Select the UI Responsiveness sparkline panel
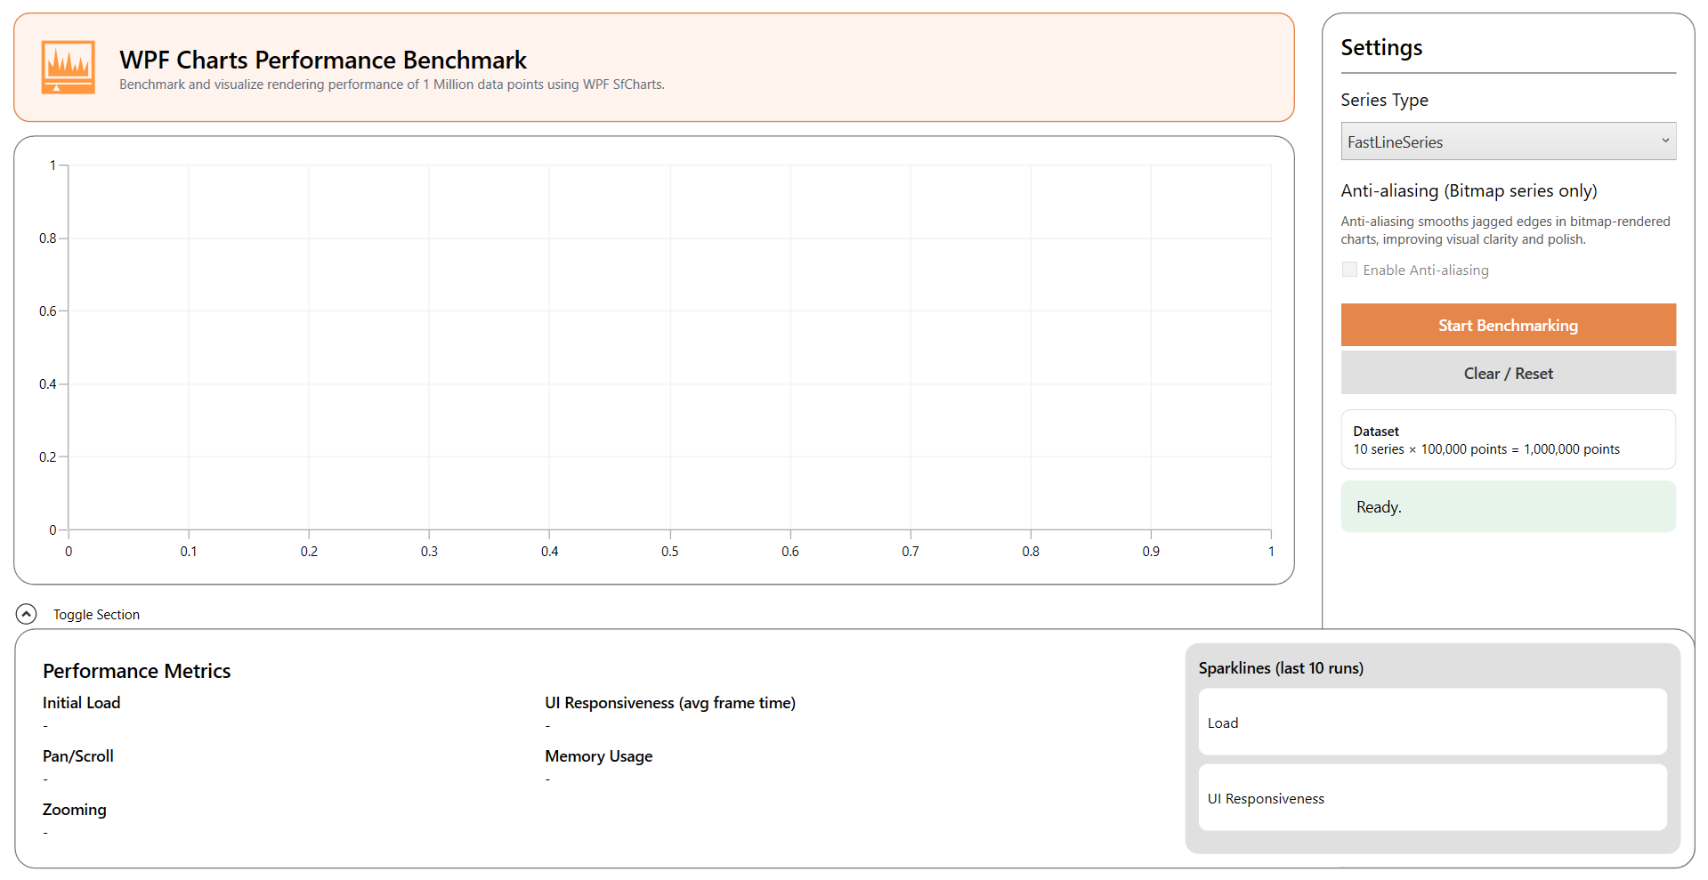This screenshot has width=1708, height=880. point(1431,797)
